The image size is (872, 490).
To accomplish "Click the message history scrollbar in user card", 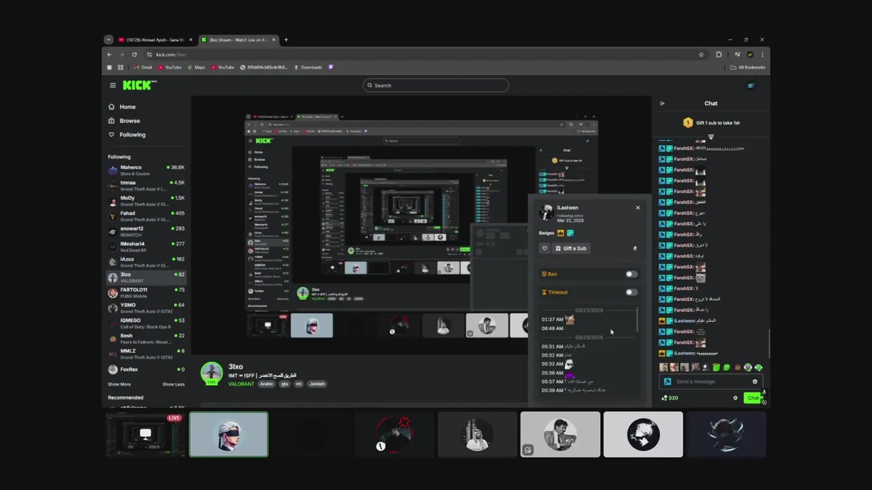I will coord(638,320).
